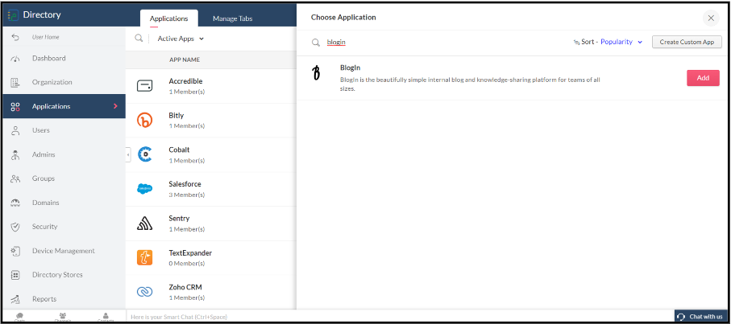Click the Domains icon in sidebar

[x=15, y=203]
